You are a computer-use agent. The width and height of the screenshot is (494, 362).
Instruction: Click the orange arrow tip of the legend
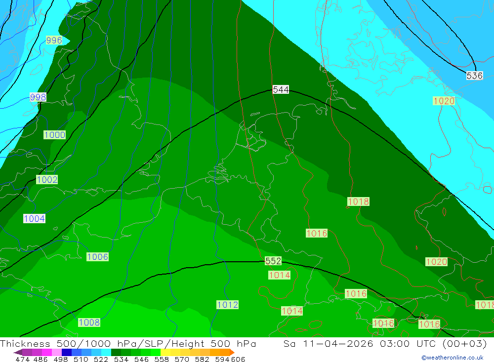pos(232,352)
